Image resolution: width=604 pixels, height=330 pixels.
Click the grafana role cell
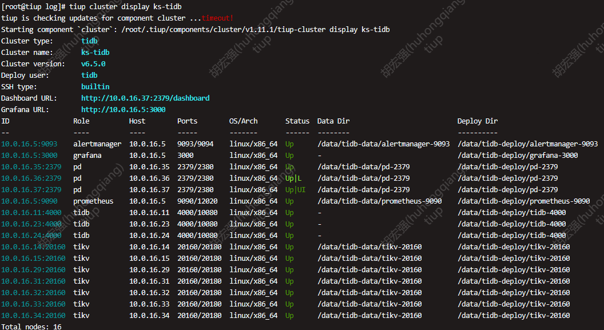coord(88,156)
